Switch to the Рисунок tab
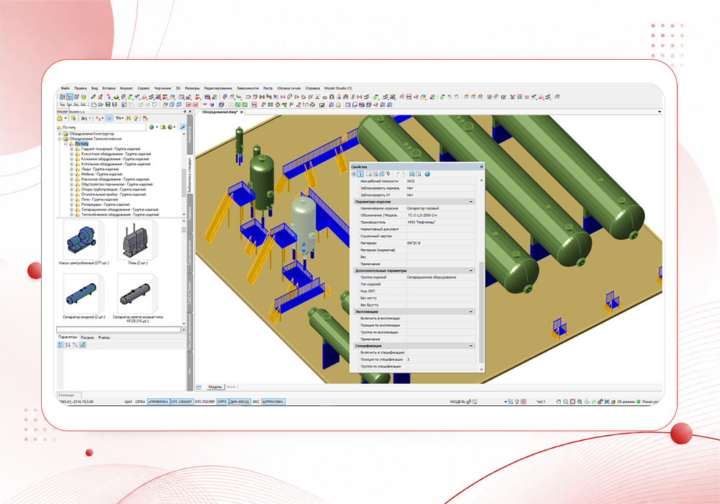Image resolution: width=720 pixels, height=504 pixels. (87, 338)
